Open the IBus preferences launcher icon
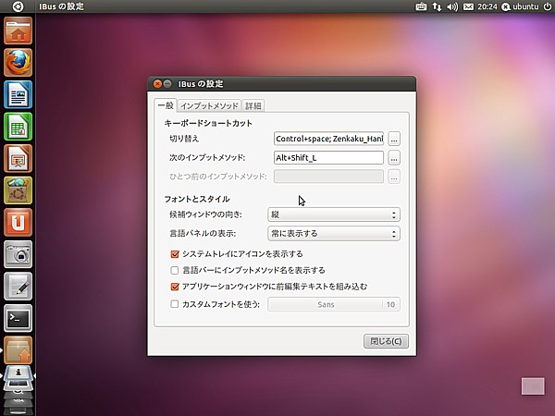The height and width of the screenshot is (416, 555). pyautogui.click(x=18, y=375)
